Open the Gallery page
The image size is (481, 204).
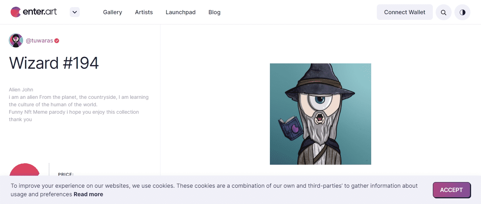[113, 12]
